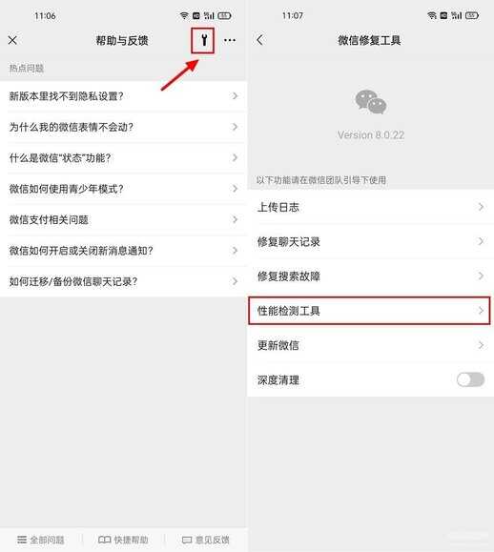Select 修复聊天记录 option
Viewport: 494px width, 552px height.
[x=370, y=241]
